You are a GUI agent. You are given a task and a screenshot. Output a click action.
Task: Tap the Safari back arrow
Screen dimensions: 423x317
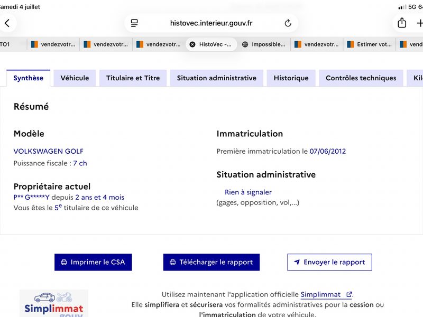coord(7,23)
